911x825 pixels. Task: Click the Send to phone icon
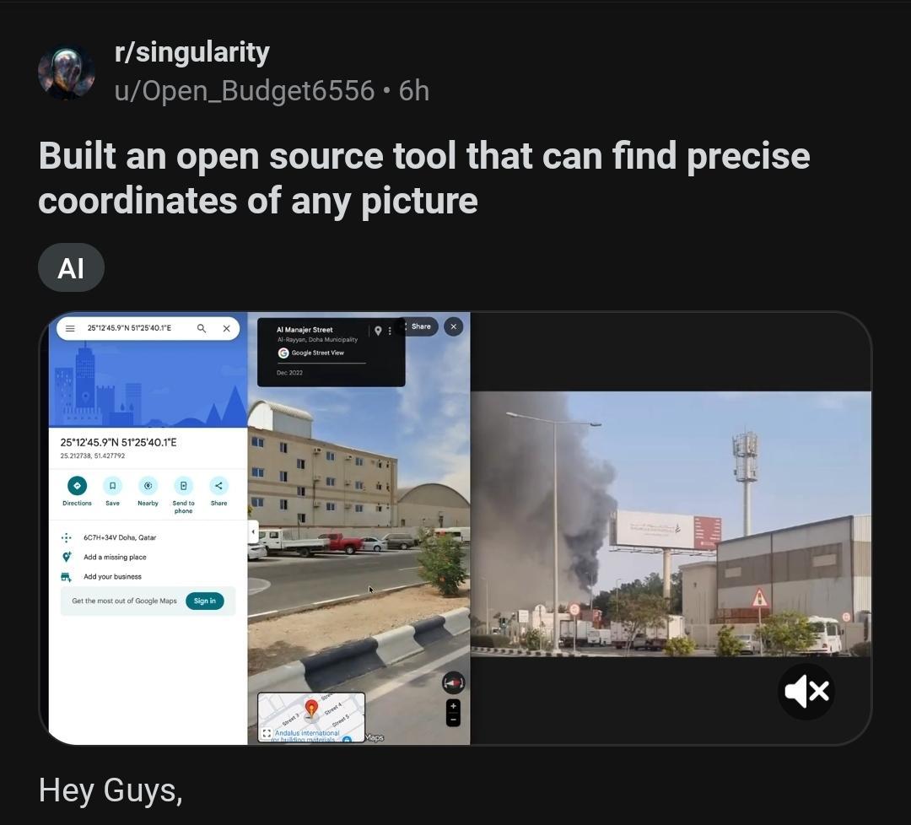(184, 486)
